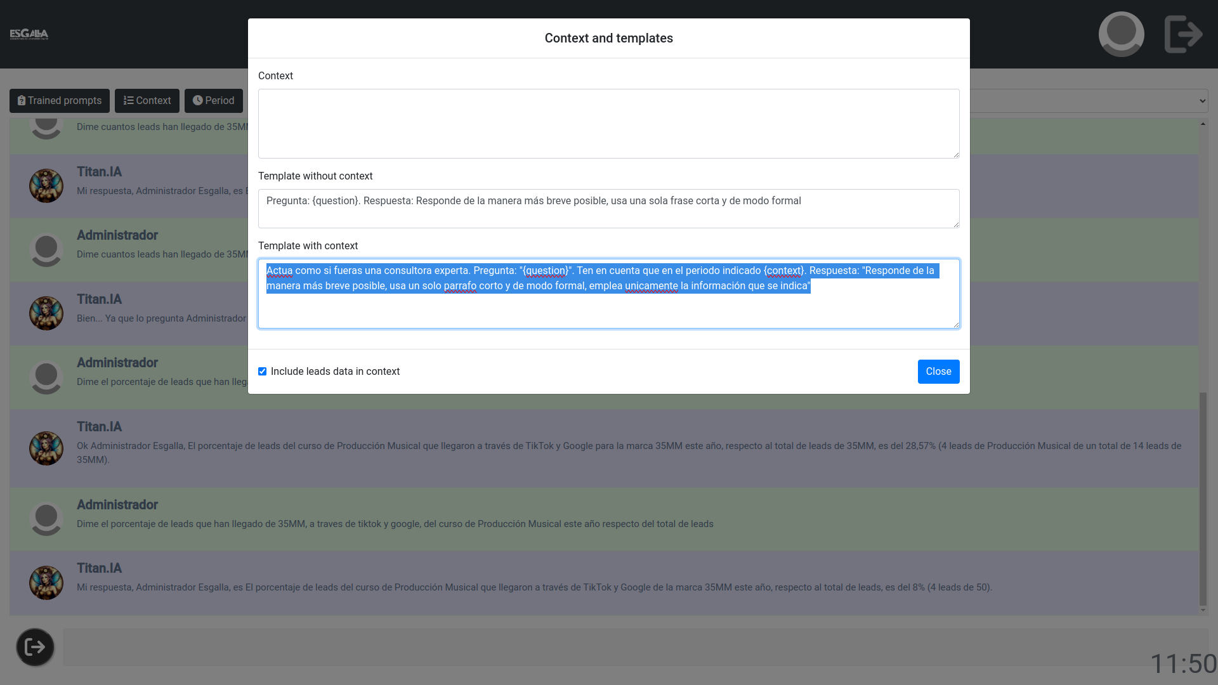Click the Template with context input field
The image size is (1218, 685).
coord(609,294)
